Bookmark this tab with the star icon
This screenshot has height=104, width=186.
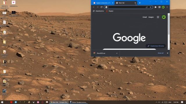pyautogui.click(x=151, y=7)
